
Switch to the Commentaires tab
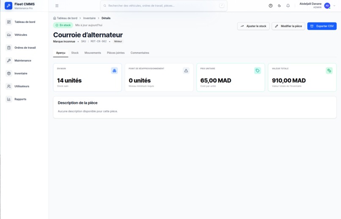tap(140, 53)
